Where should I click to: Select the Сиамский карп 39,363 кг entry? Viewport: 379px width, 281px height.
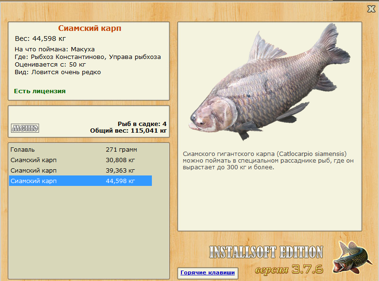click(80, 170)
